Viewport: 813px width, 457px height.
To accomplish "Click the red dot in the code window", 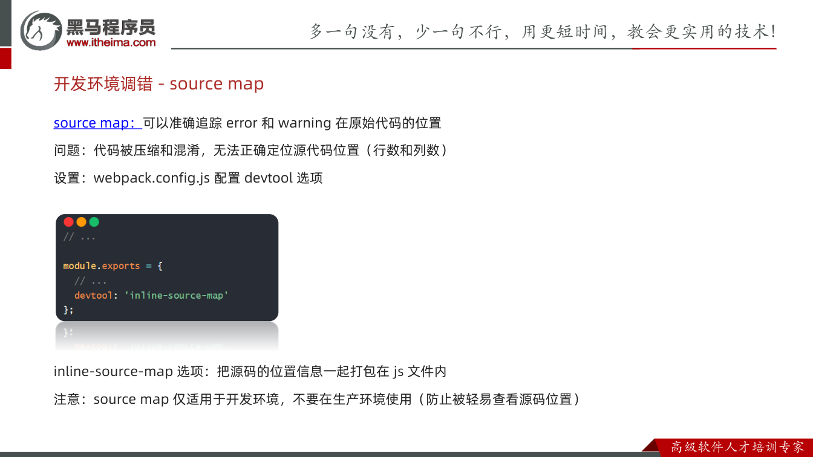I will point(68,222).
